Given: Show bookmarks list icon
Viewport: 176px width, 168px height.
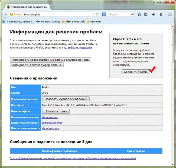Looking at the screenshot, I should pyautogui.click(x=146, y=14).
